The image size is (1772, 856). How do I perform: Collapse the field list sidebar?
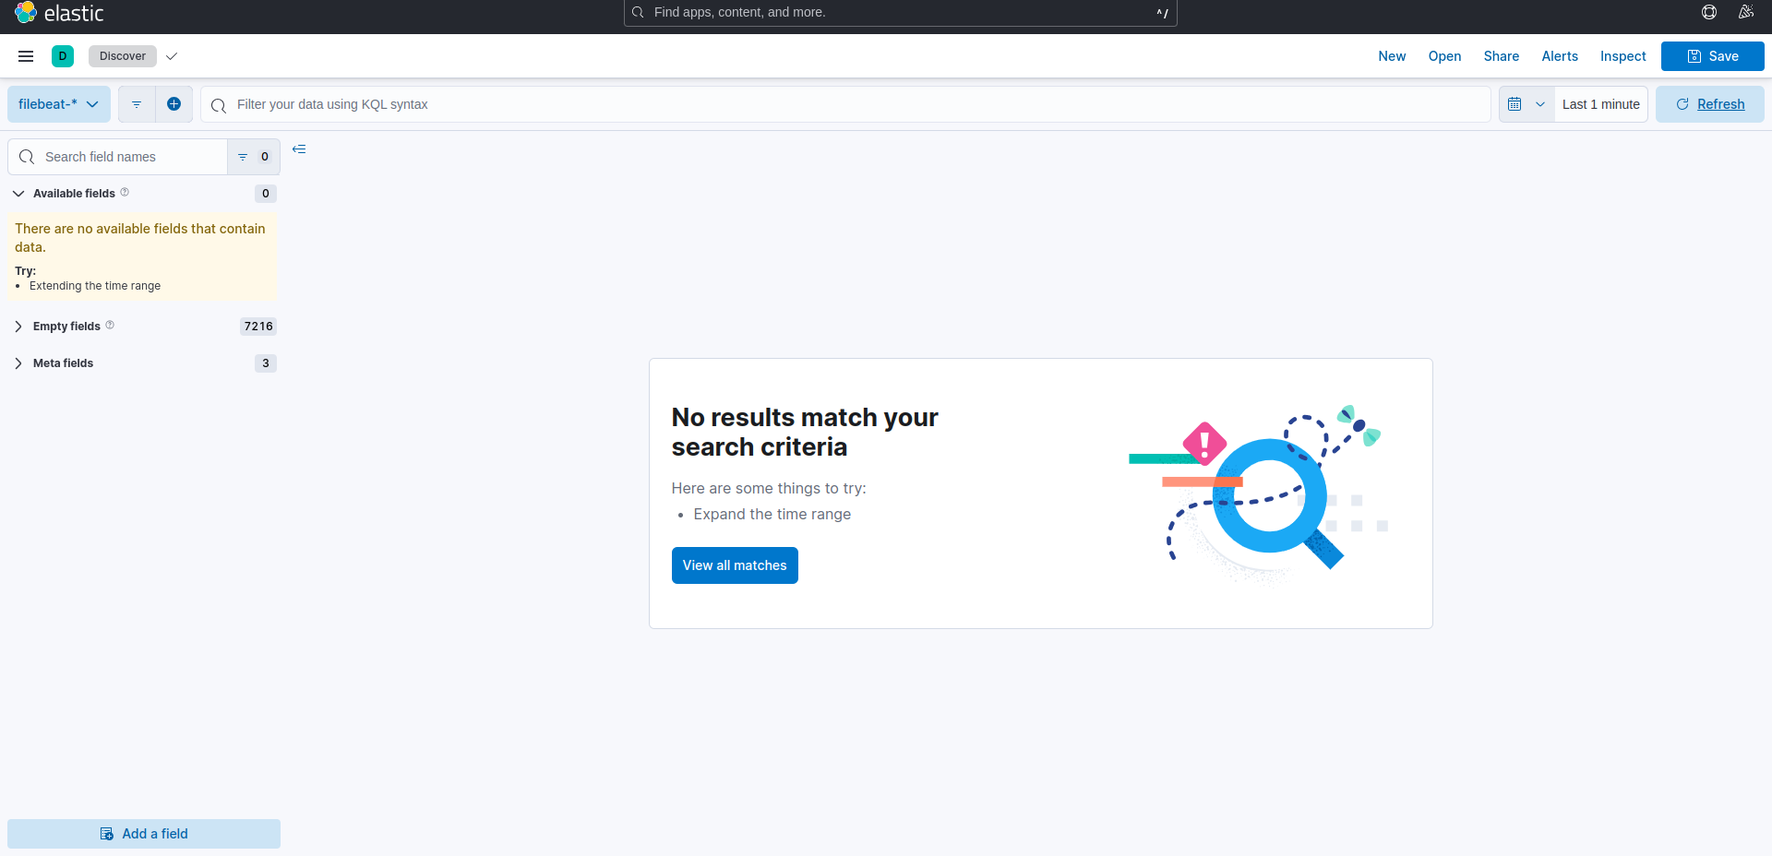[299, 149]
